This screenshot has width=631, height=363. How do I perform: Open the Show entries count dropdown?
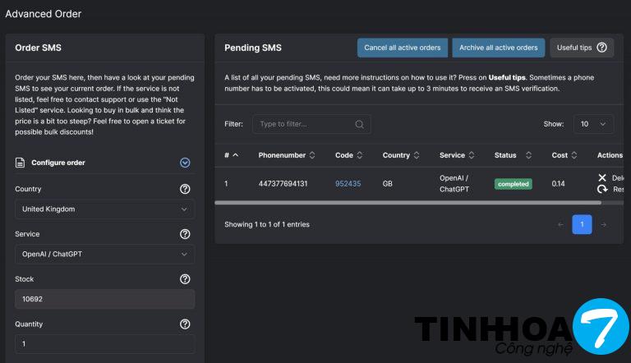point(593,124)
